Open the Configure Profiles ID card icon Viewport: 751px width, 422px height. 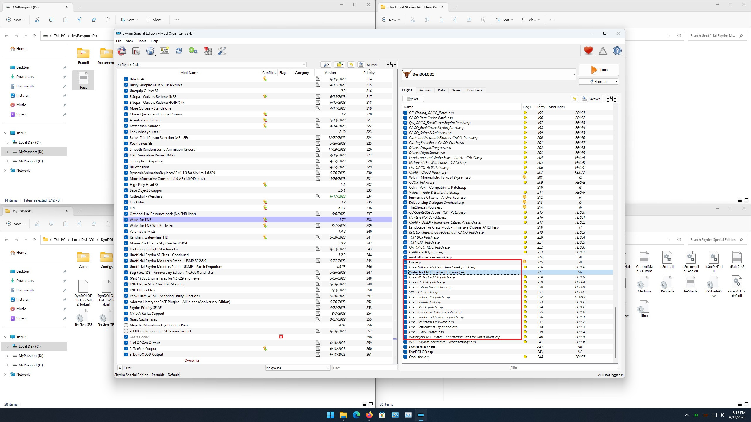(x=165, y=51)
